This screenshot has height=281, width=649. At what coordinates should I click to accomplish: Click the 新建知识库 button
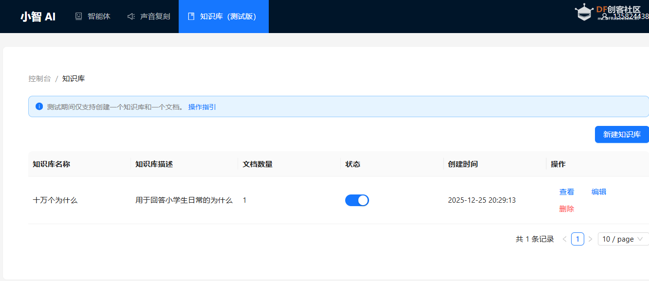click(x=622, y=134)
